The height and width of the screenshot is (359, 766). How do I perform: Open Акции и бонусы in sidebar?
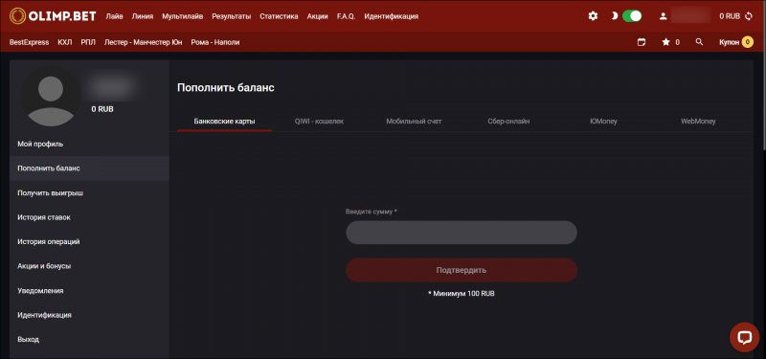click(x=89, y=266)
